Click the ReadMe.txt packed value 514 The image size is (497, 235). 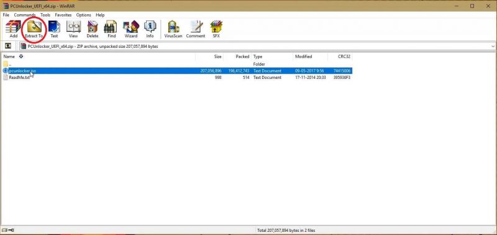[246, 77]
